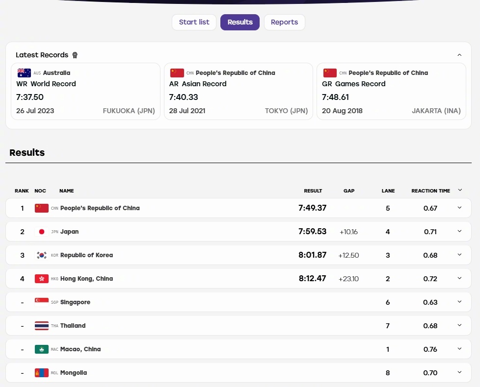Click the Japan flag icon
Screen dimensions: 480x387
coord(42,232)
